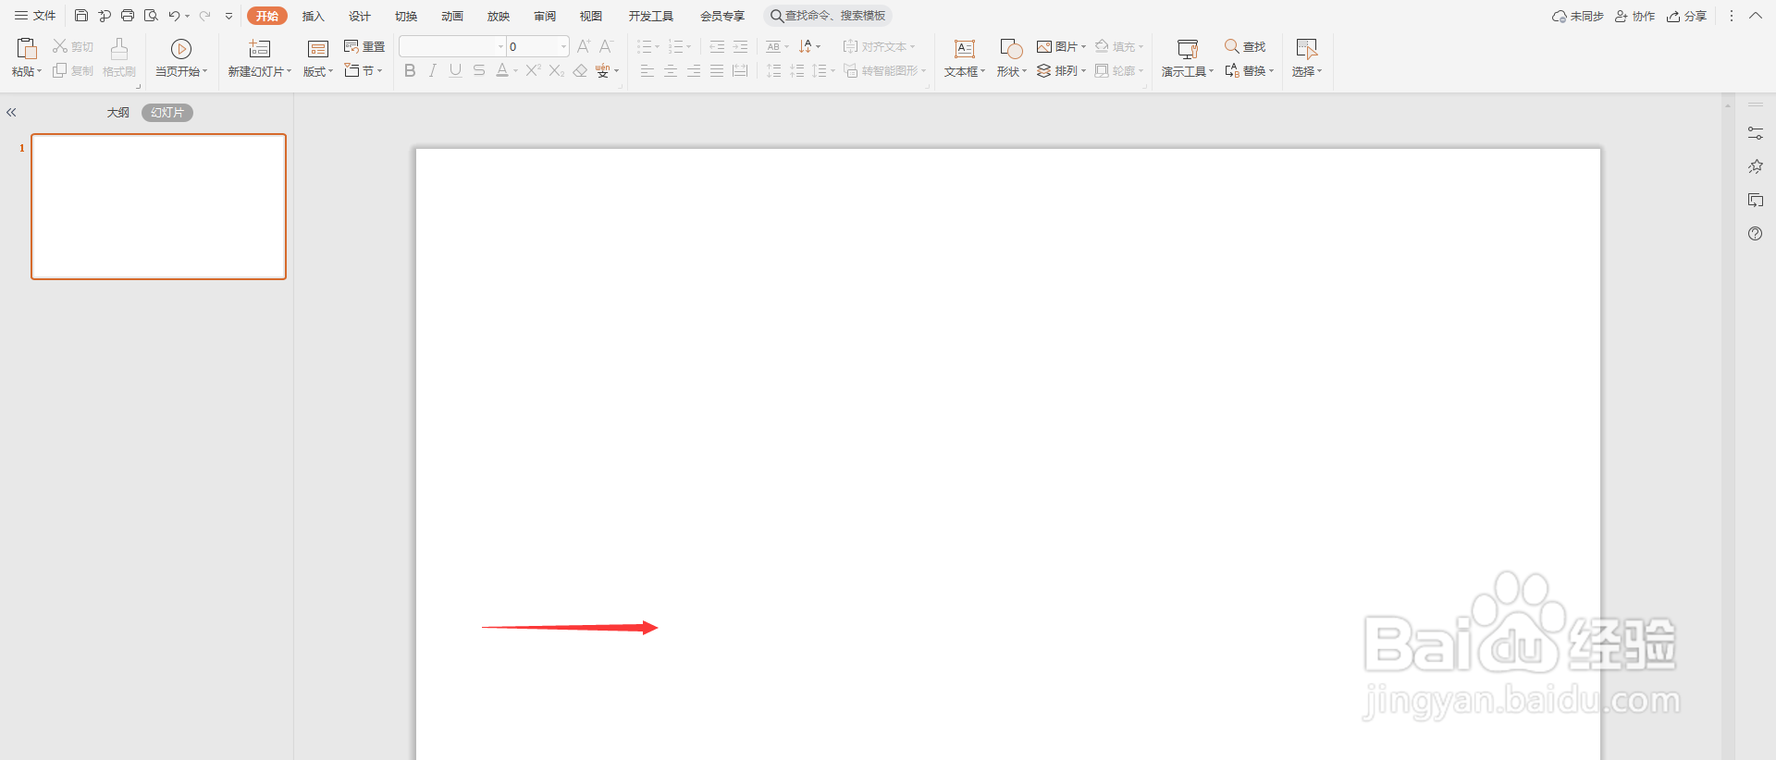Click the command search box
Viewport: 1776px width, 760px height.
(828, 16)
